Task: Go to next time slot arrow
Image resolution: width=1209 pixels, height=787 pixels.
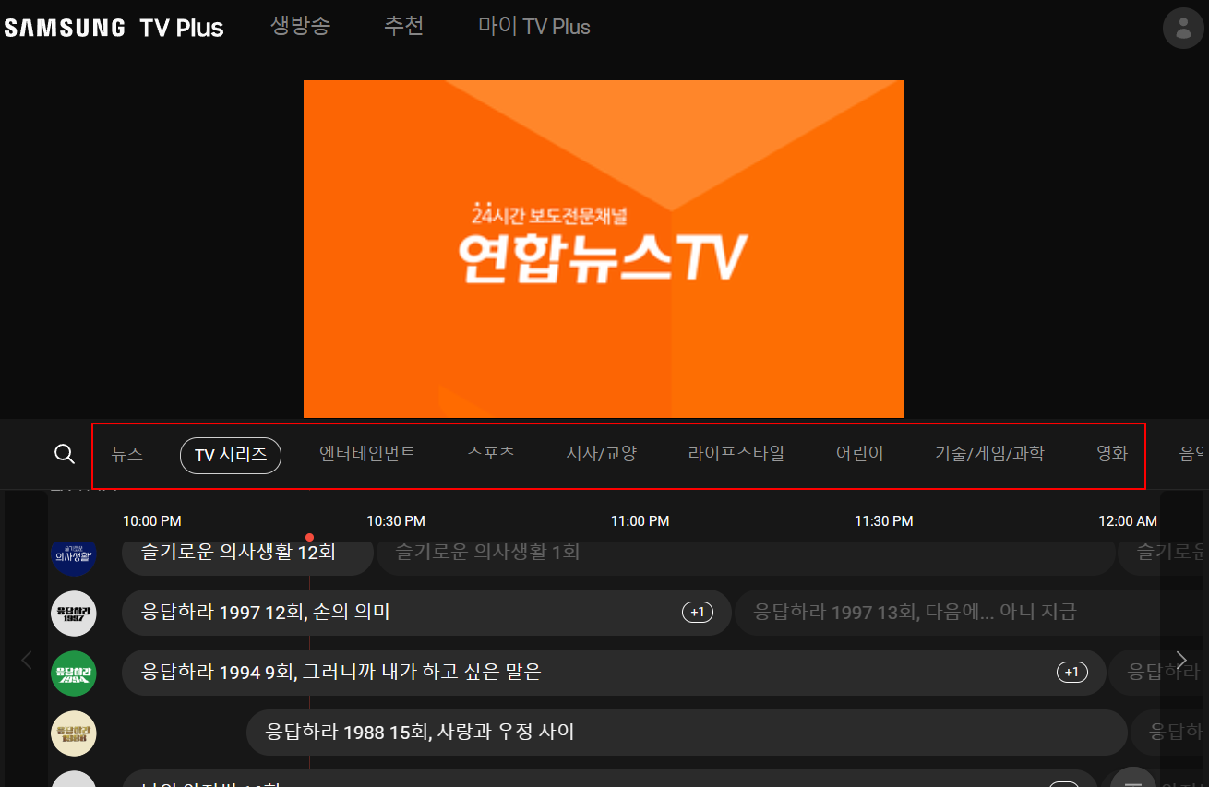Action: (x=1181, y=660)
